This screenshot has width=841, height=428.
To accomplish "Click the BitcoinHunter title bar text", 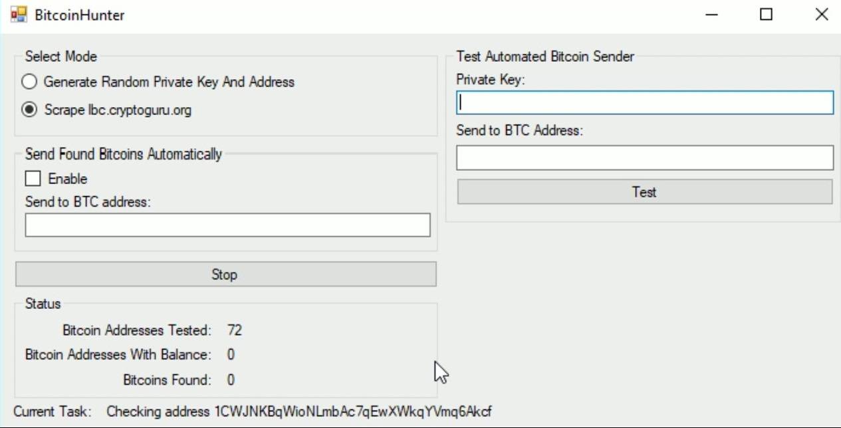I will pos(80,15).
